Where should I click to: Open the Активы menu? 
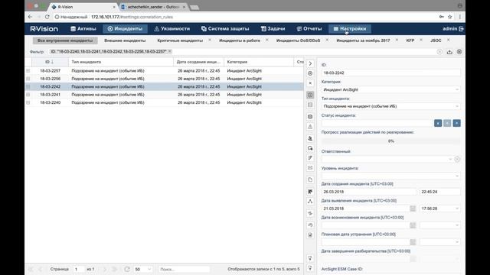coord(83,29)
